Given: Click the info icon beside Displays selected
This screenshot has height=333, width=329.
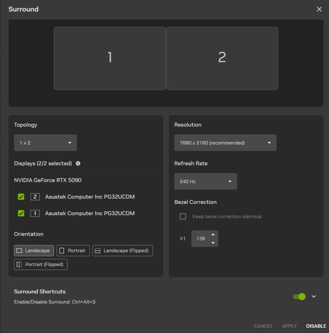Looking at the screenshot, I should 78,164.
